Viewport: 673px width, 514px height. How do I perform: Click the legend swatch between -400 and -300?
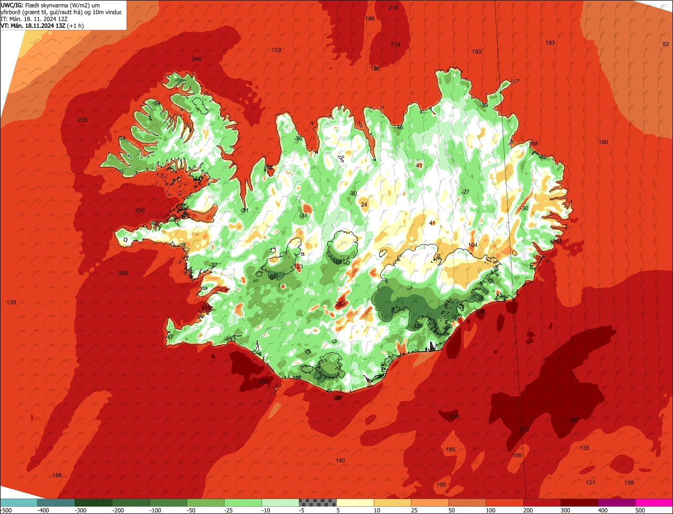click(x=56, y=502)
